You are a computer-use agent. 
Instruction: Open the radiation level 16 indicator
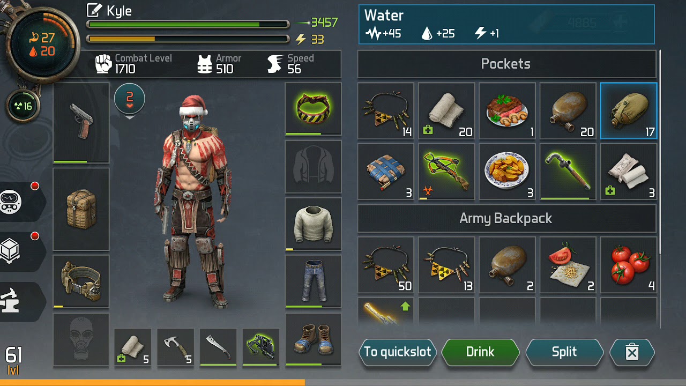click(21, 106)
